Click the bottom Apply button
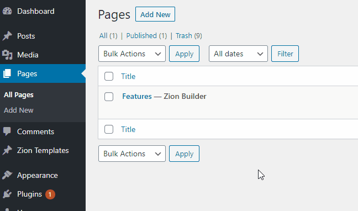 [x=185, y=154]
